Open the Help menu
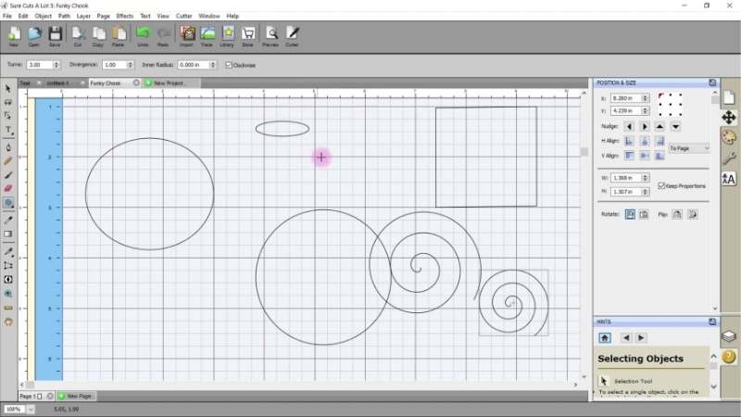Viewport: 741px width, 417px height. (x=232, y=16)
